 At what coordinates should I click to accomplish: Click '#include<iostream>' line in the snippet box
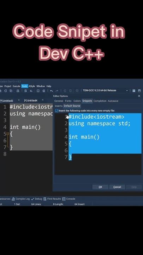click(x=96, y=117)
